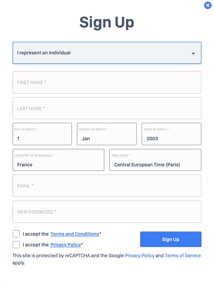Click the 'I represent an individual' text
This screenshot has width=214, height=286.
click(x=44, y=53)
